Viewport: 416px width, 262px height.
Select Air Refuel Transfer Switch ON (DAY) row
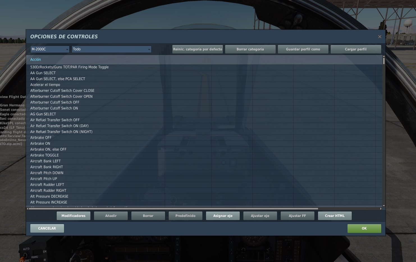click(204, 126)
